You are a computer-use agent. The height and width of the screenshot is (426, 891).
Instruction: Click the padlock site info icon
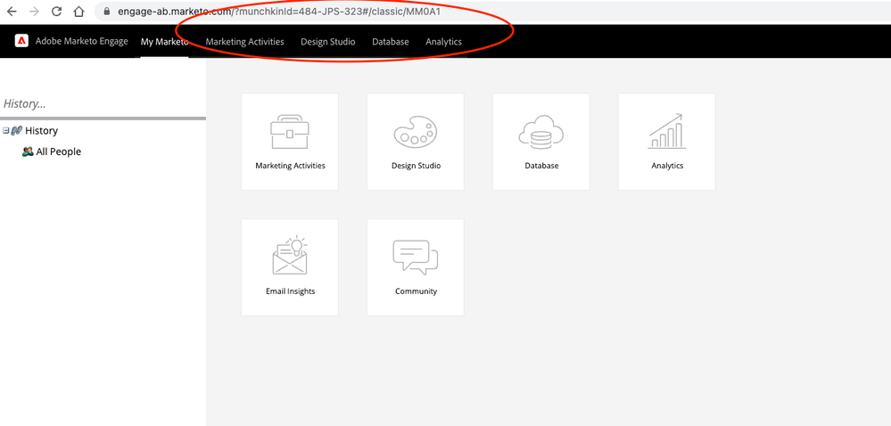tap(106, 12)
